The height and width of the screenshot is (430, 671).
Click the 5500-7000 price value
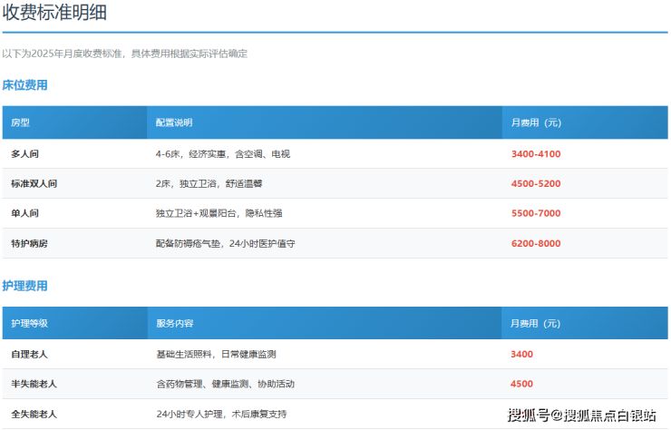click(x=536, y=214)
